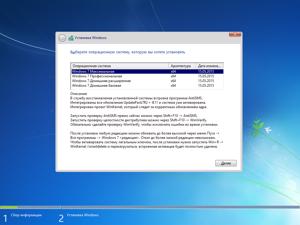Click the heading Выберите операционную систему
The image size is (300, 225).
coord(128,52)
